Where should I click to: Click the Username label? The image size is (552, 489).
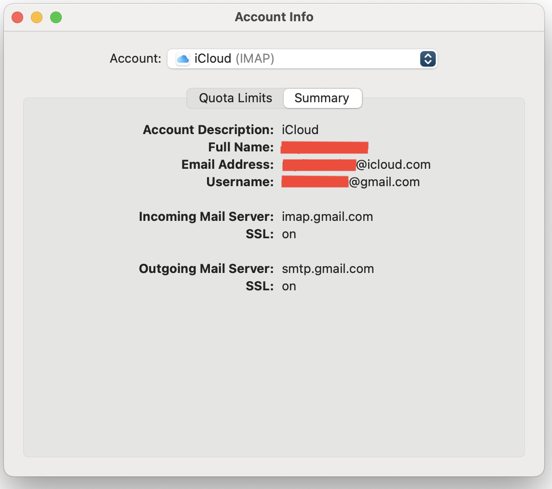tap(240, 182)
